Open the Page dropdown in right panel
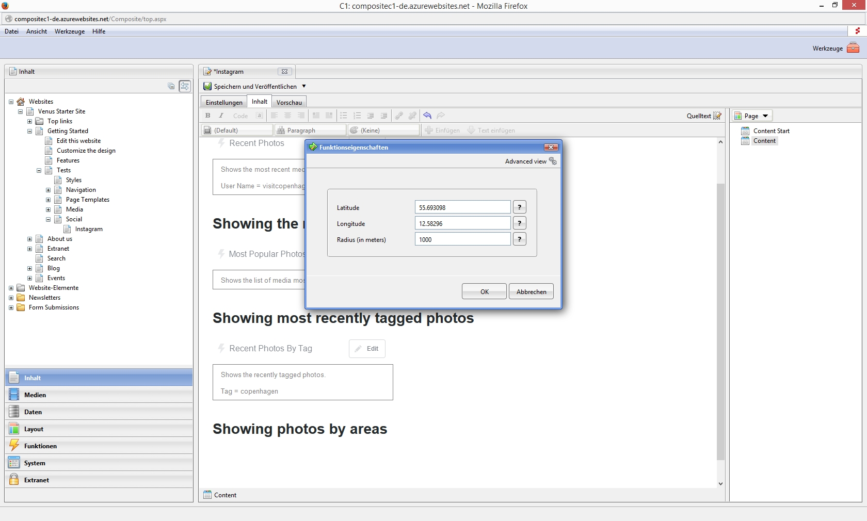Image resolution: width=867 pixels, height=521 pixels. pyautogui.click(x=752, y=116)
